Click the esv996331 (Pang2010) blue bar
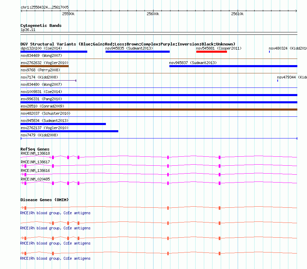307x269 pixels. (x=159, y=102)
